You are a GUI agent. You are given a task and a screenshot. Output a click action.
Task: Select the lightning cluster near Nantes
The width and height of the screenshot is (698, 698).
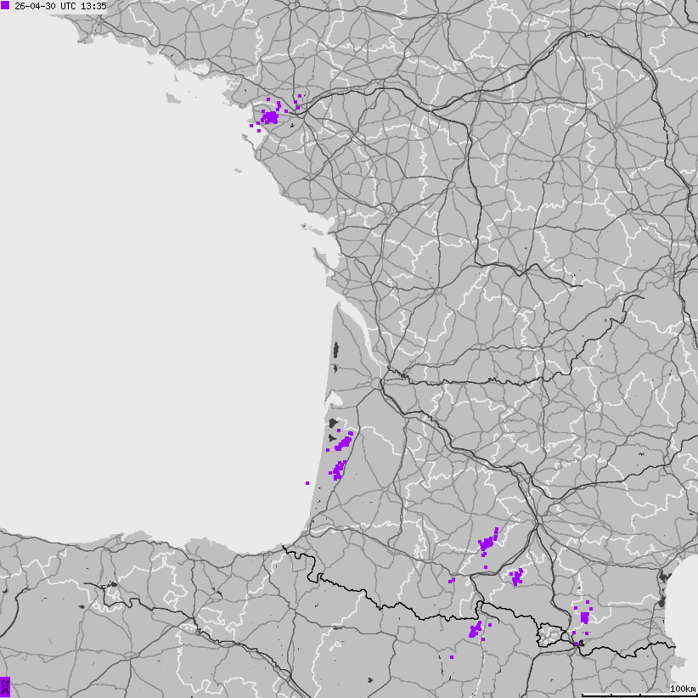pyautogui.click(x=270, y=116)
